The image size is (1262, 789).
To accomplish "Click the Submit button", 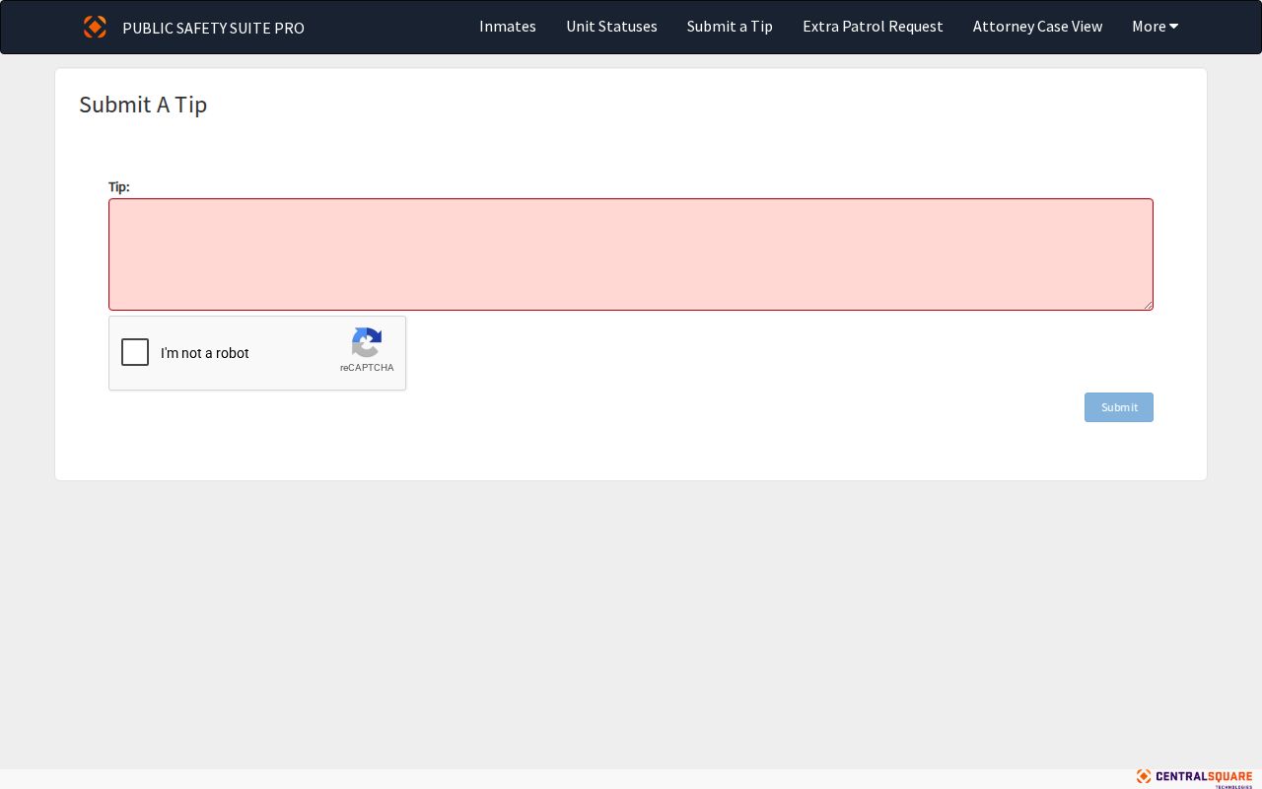I will coord(1119,407).
